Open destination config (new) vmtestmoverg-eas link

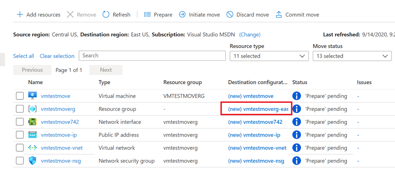[x=258, y=109]
